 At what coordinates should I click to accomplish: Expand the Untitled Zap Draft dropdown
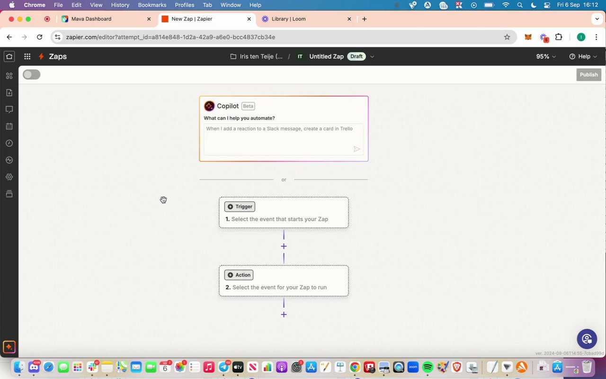coord(372,56)
